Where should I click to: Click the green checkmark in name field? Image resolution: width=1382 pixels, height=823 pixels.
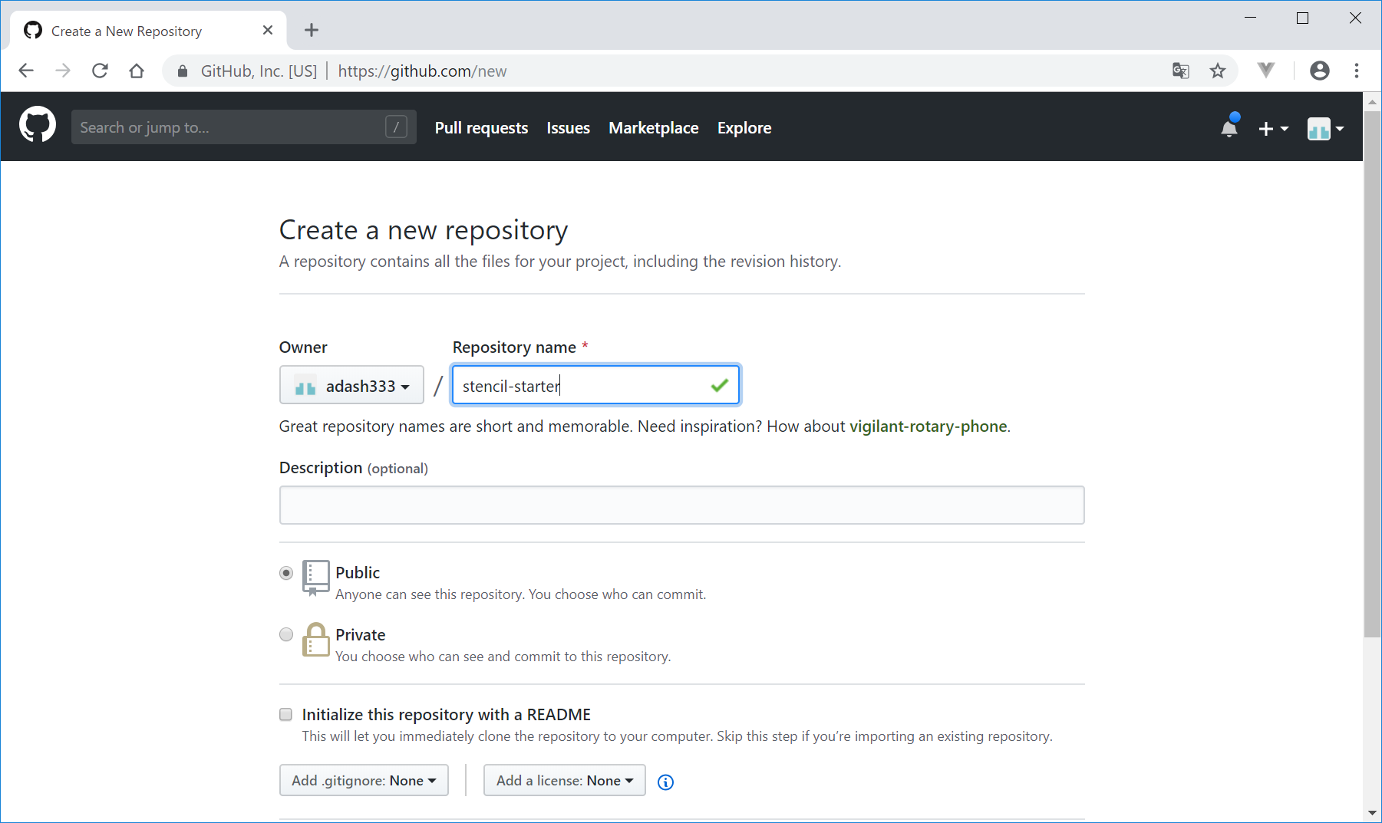[x=719, y=385]
